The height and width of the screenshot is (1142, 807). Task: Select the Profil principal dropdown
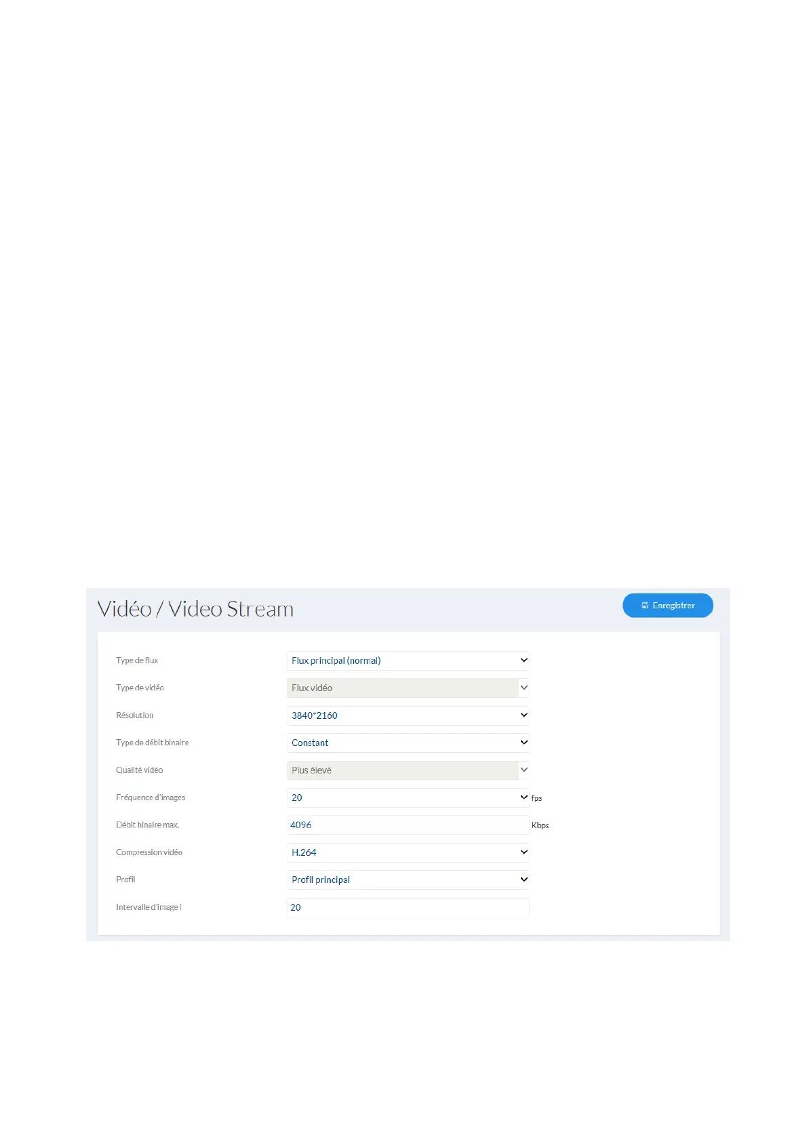coord(408,880)
